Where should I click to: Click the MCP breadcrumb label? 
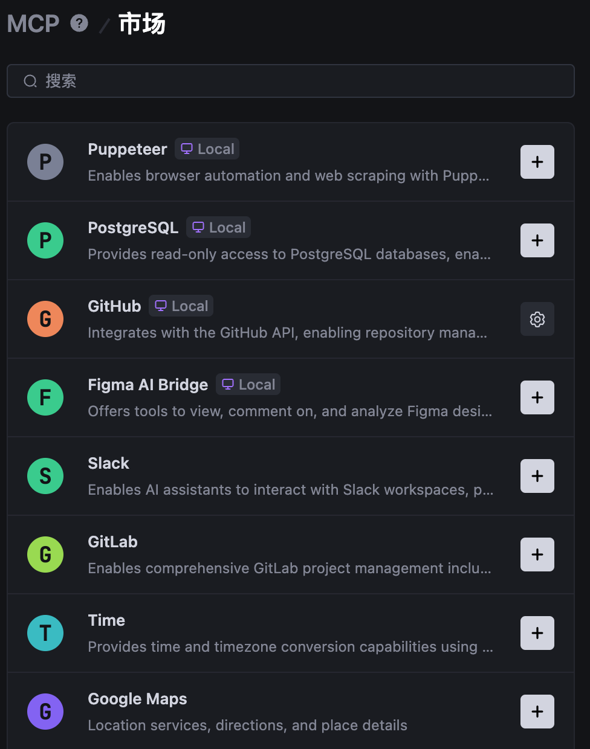click(x=33, y=24)
